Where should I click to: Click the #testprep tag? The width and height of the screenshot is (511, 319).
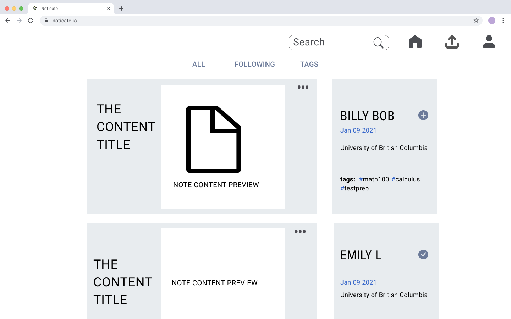(x=355, y=188)
